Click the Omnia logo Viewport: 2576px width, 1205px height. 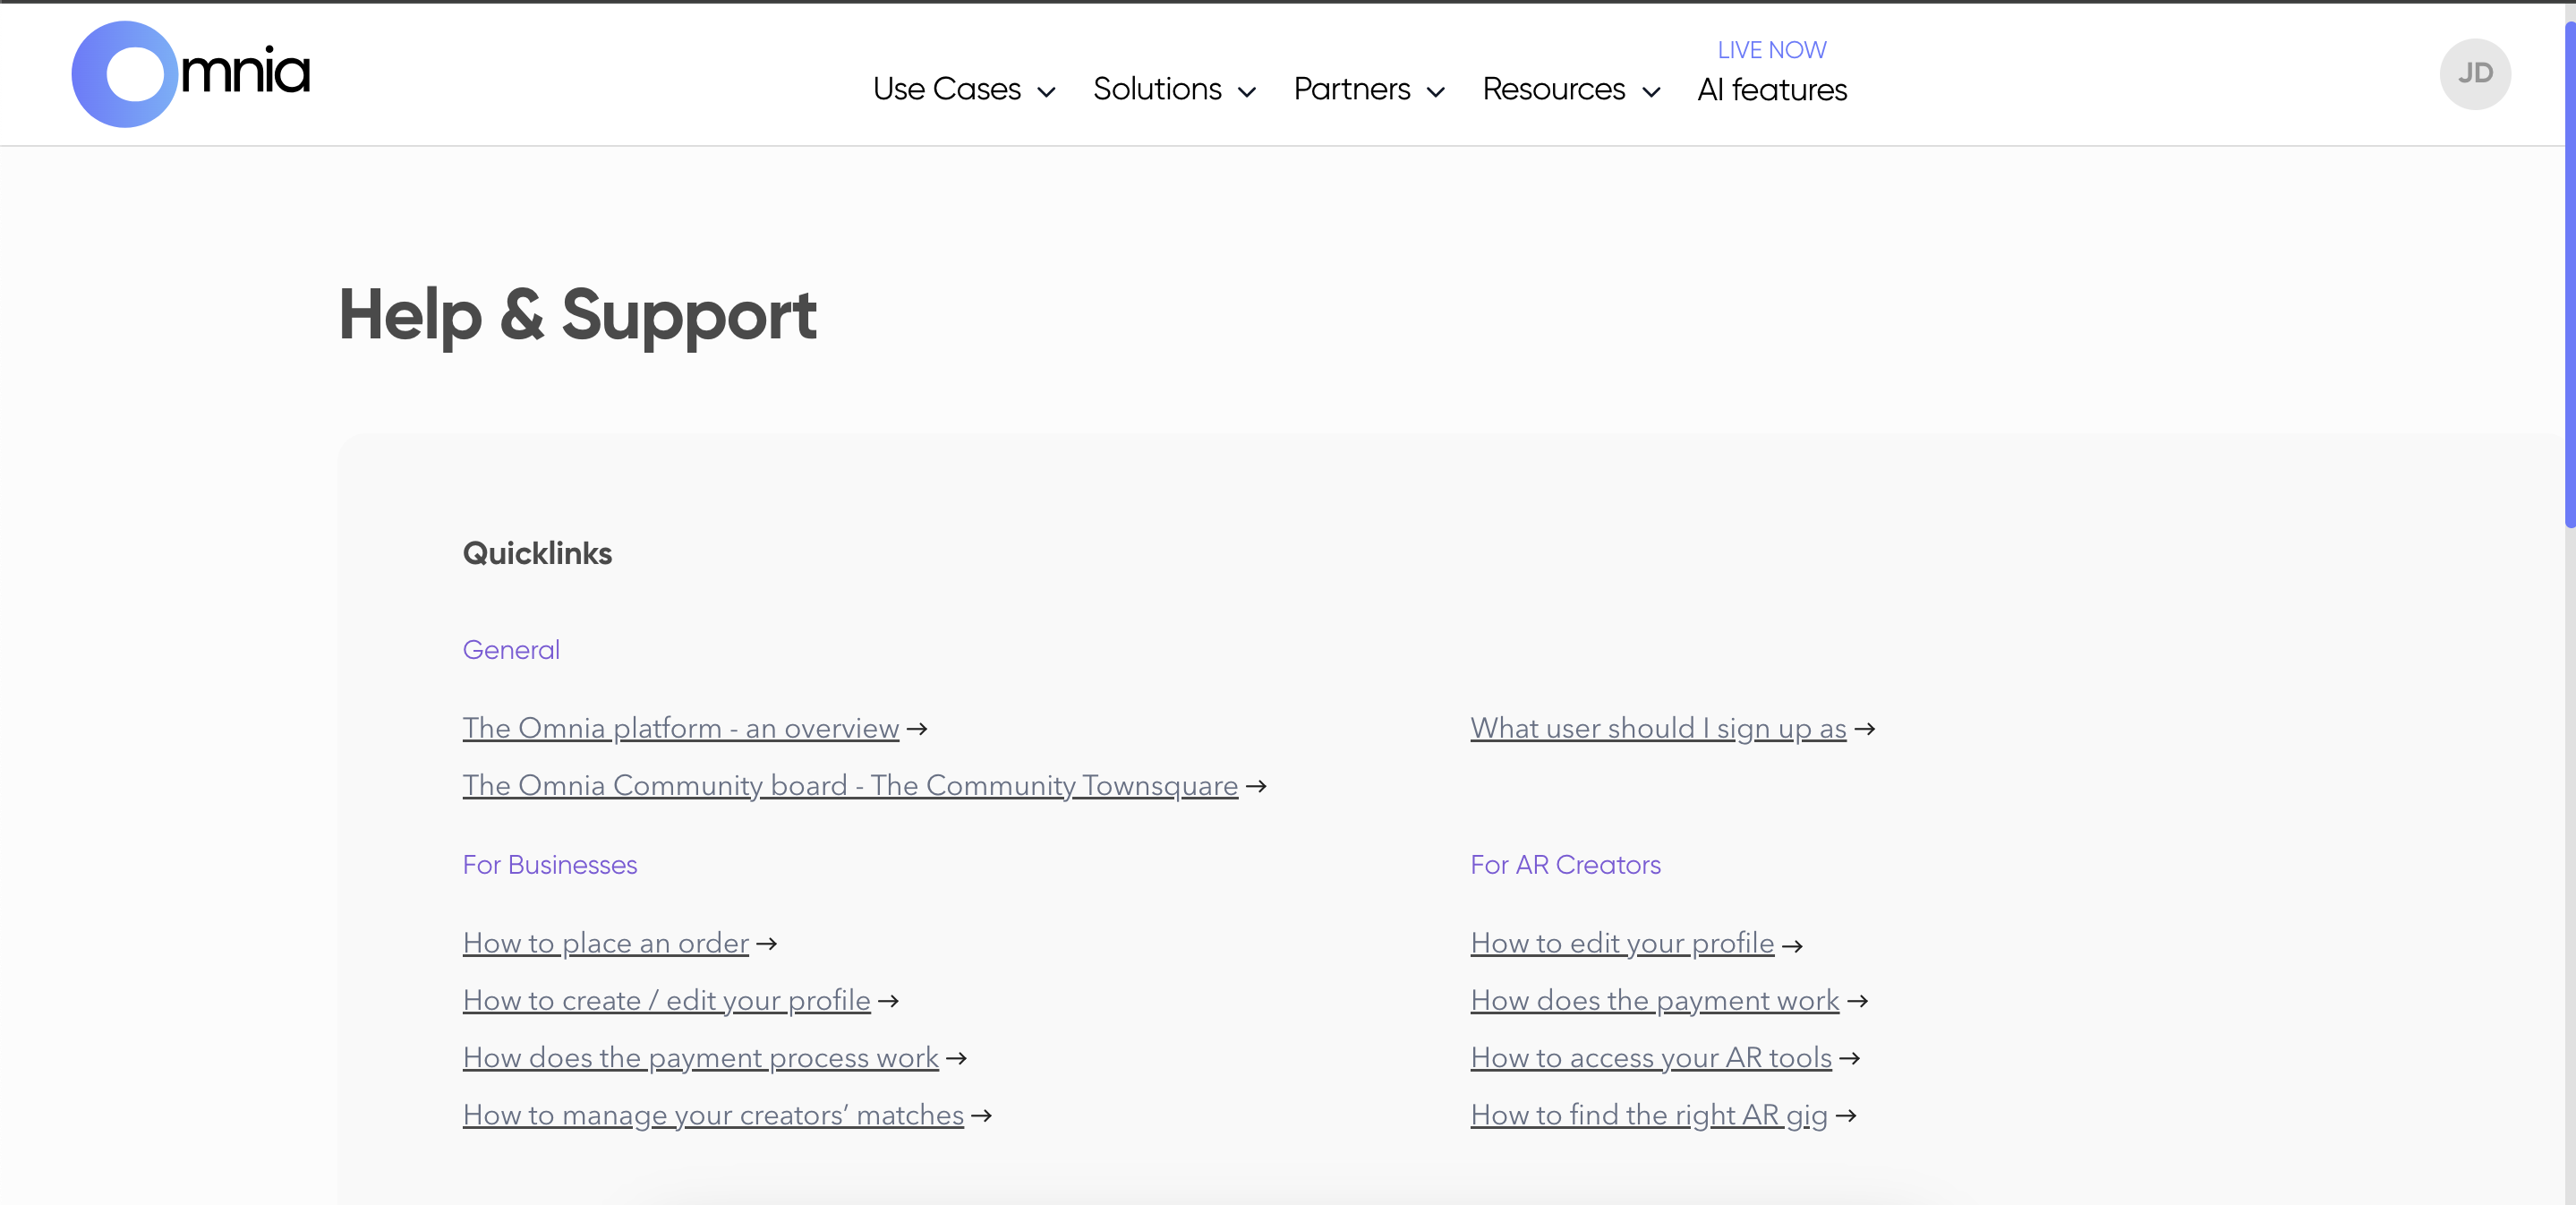191,74
